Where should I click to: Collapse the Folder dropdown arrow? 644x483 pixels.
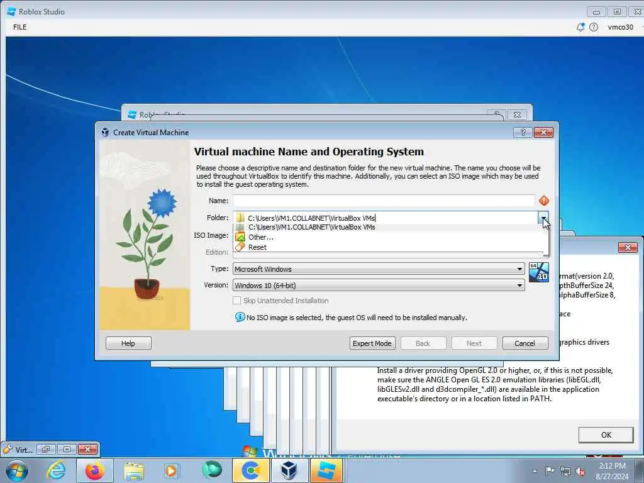pos(543,218)
